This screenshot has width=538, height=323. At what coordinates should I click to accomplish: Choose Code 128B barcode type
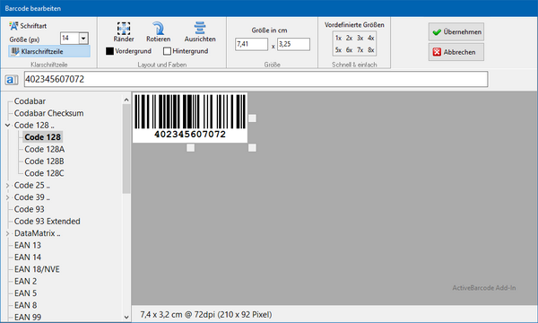(44, 161)
